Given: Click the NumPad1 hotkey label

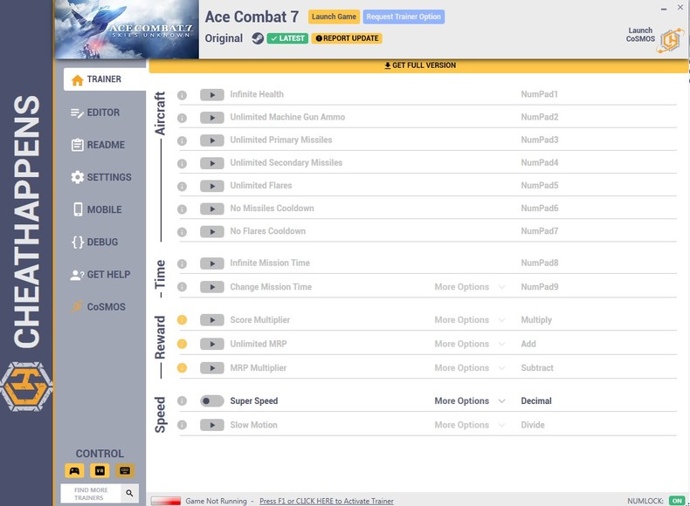Looking at the screenshot, I should pos(540,94).
